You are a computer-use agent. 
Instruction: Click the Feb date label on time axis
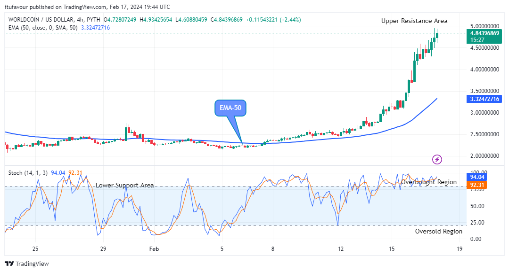[x=154, y=249]
